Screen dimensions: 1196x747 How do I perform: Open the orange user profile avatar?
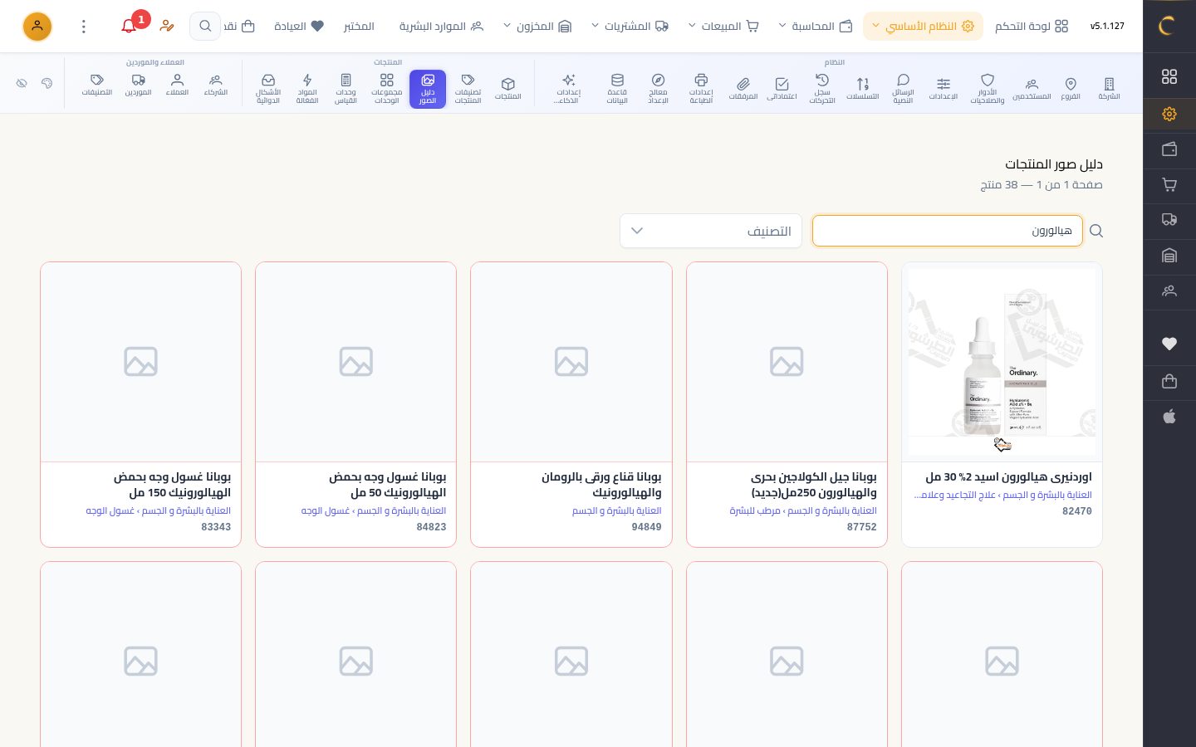37,27
